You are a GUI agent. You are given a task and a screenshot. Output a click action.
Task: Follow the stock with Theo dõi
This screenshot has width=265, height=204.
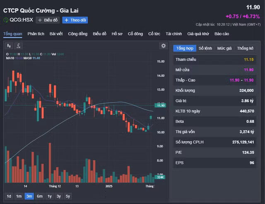pyautogui.click(x=75, y=20)
